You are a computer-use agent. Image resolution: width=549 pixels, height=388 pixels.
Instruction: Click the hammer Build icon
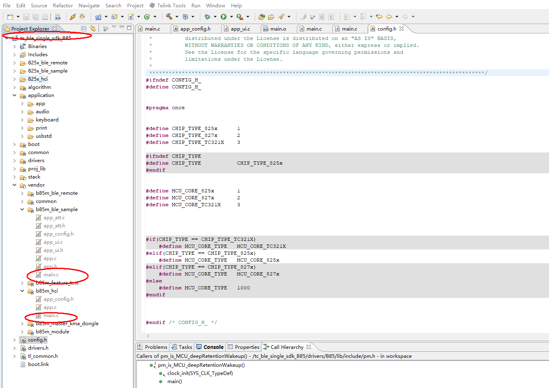[169, 17]
